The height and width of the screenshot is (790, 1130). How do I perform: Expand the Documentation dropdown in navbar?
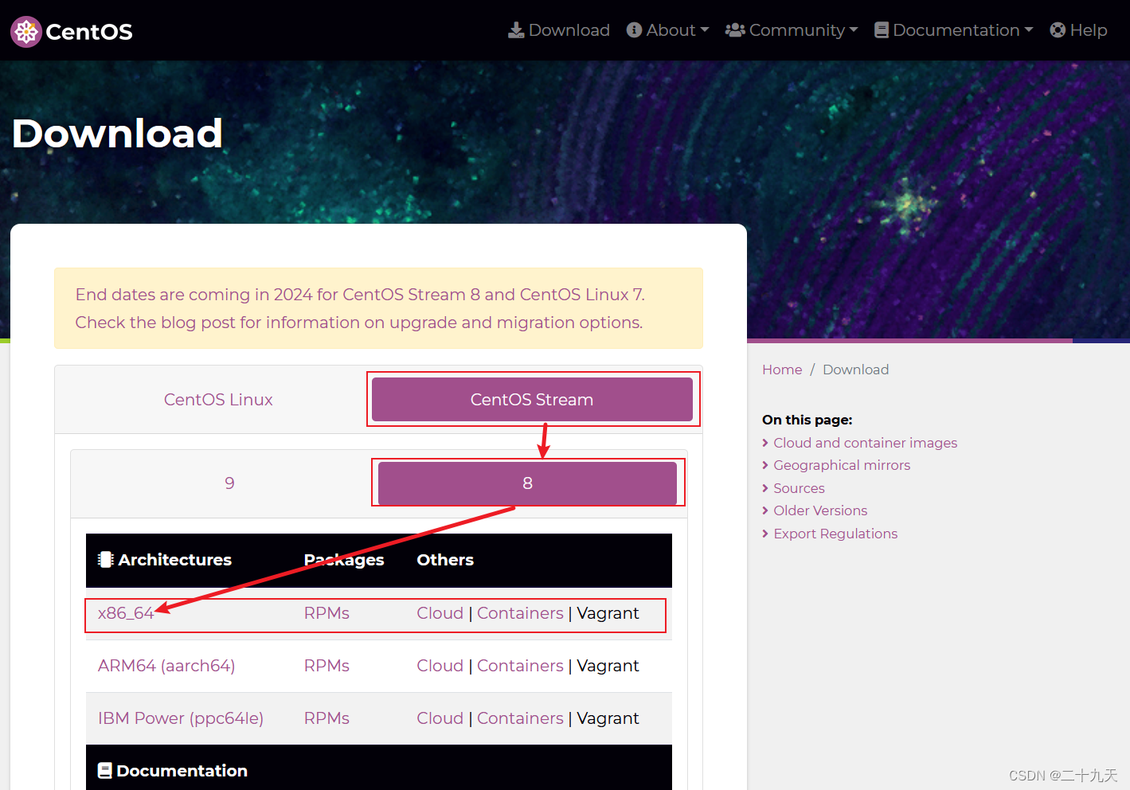point(953,30)
